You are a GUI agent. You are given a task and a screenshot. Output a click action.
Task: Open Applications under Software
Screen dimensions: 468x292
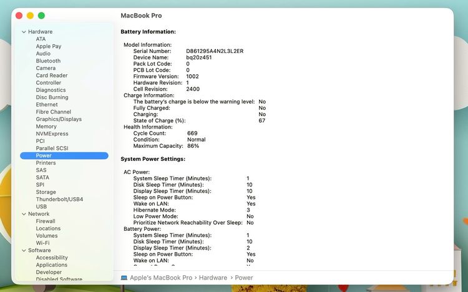[51, 265]
